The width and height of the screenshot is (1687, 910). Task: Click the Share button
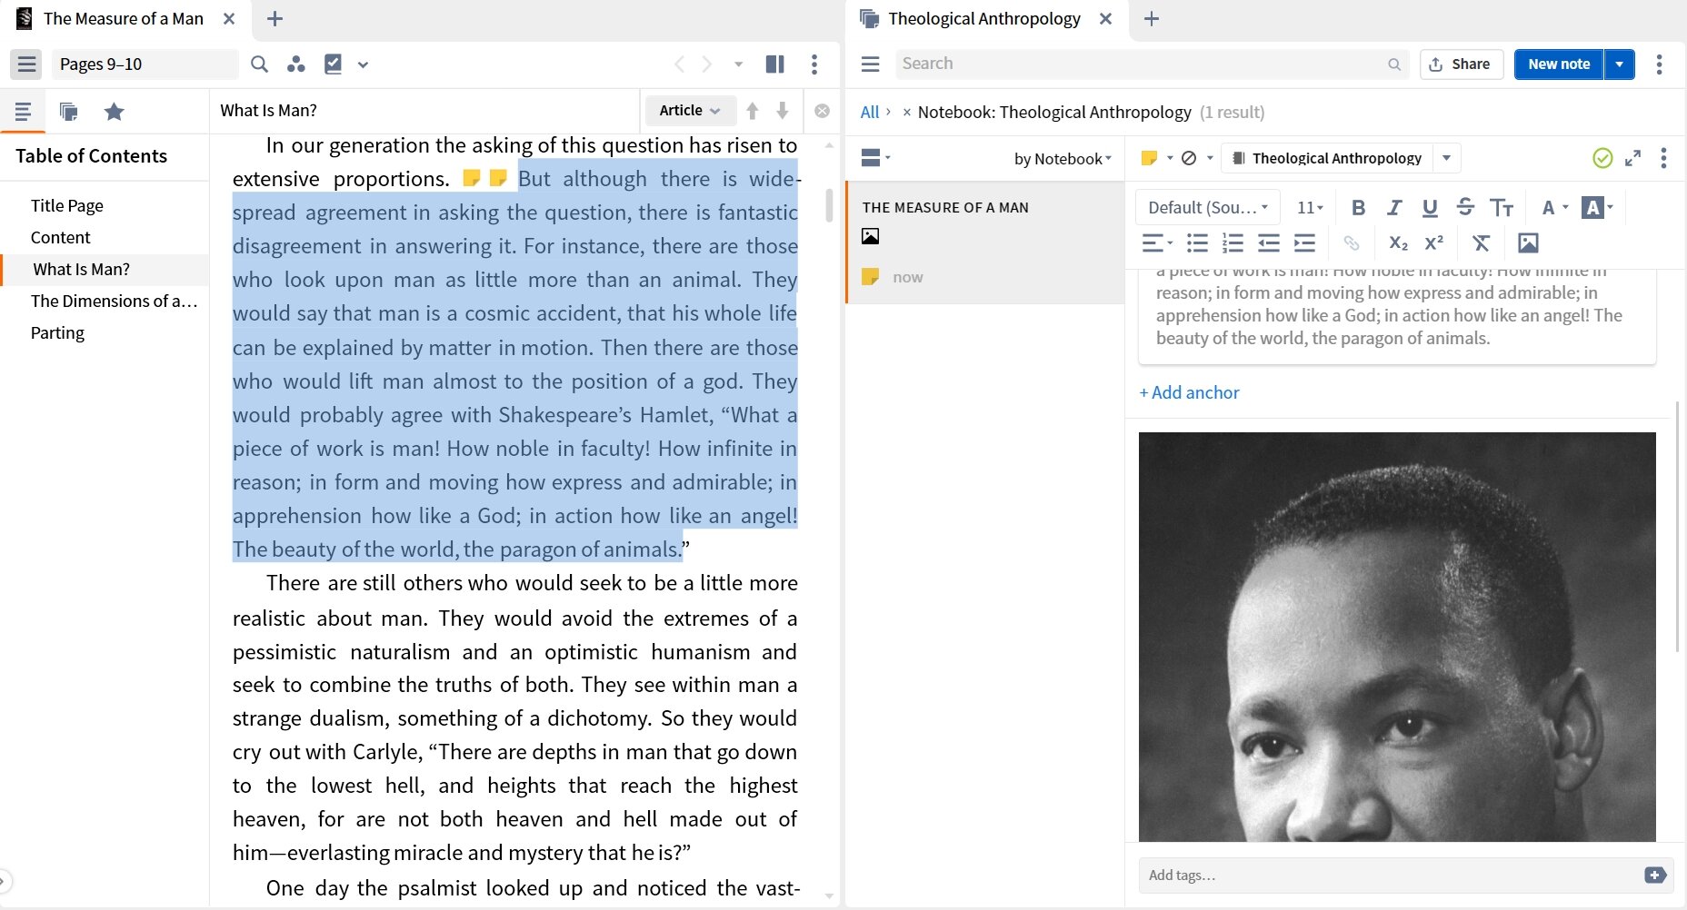pos(1461,64)
